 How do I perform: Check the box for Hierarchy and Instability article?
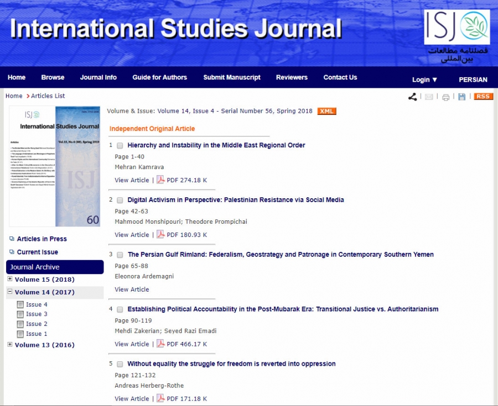click(x=120, y=145)
